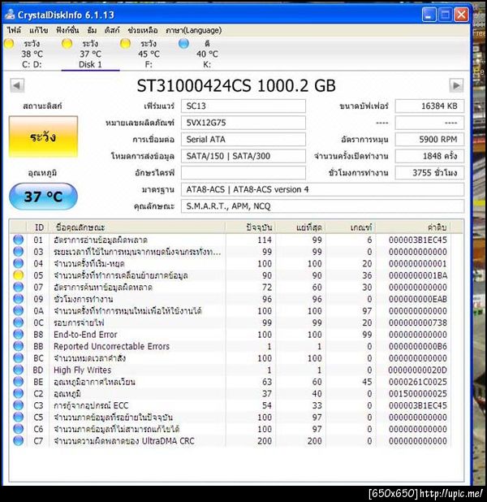Open the ไฟล์ (File) menu

tap(14, 30)
